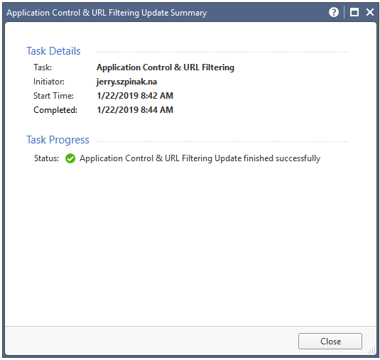Select the Task Details section heading

[x=53, y=51]
